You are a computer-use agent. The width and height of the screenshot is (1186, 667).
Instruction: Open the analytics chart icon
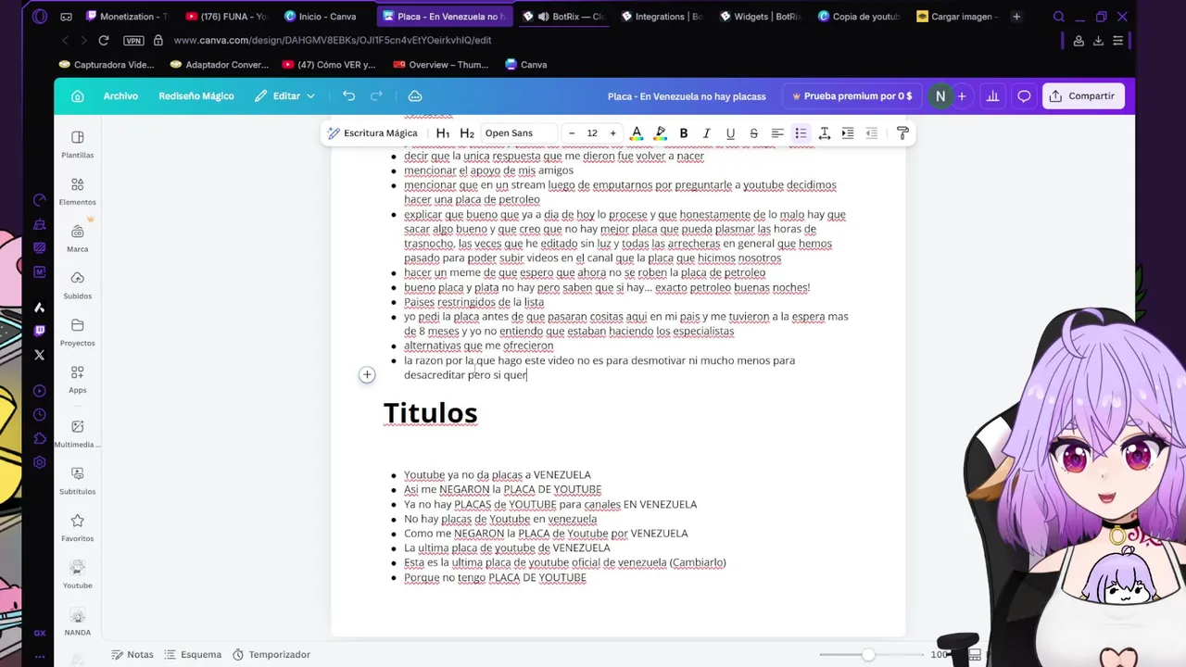[x=992, y=96]
